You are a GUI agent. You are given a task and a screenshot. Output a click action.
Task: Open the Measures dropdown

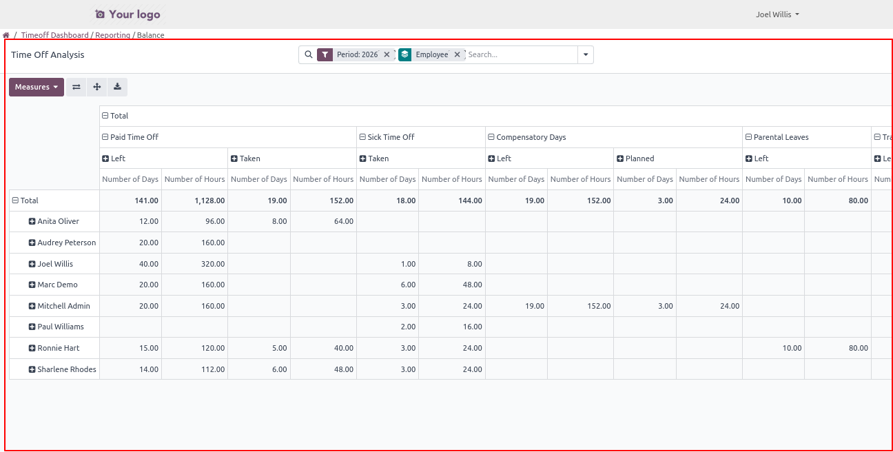click(37, 87)
